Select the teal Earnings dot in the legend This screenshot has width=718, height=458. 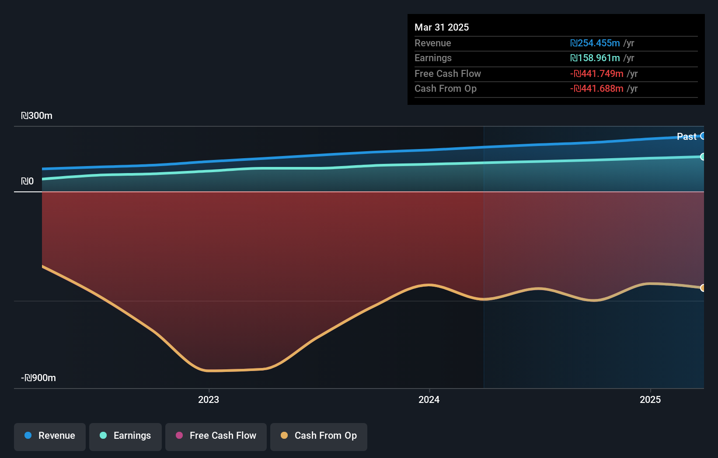[x=102, y=436]
